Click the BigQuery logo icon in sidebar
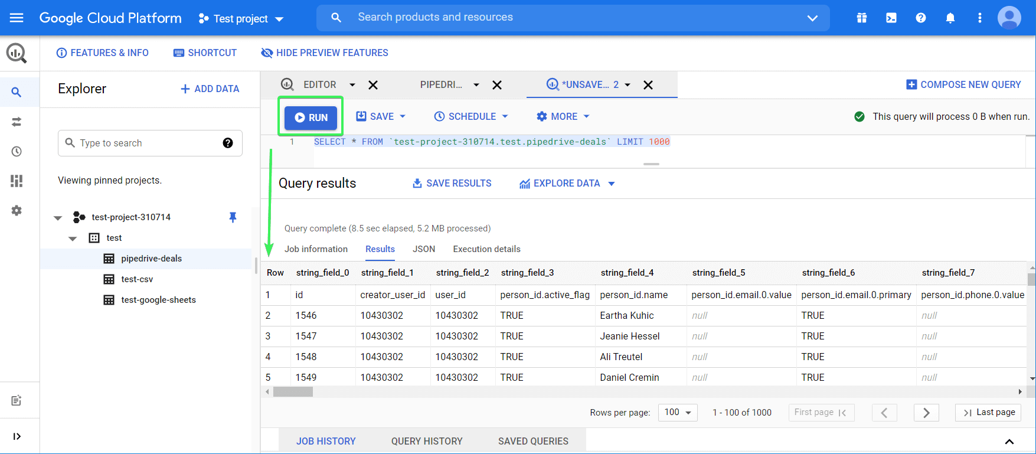Image resolution: width=1036 pixels, height=454 pixels. coord(17,53)
